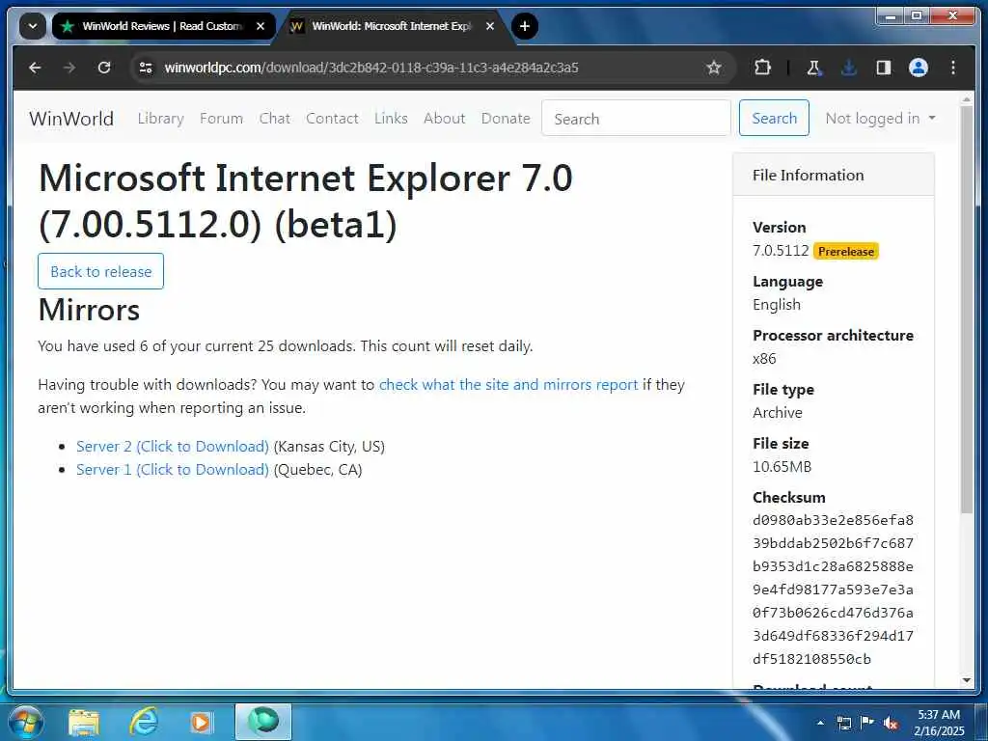The height and width of the screenshot is (741, 988).
Task: Open the extensions puzzle icon
Action: coord(762,68)
